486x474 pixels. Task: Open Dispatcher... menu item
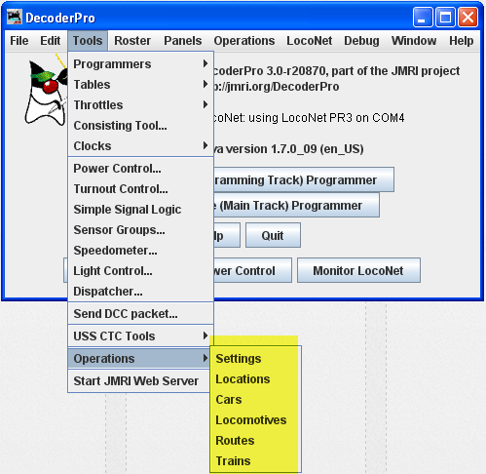[140, 292]
